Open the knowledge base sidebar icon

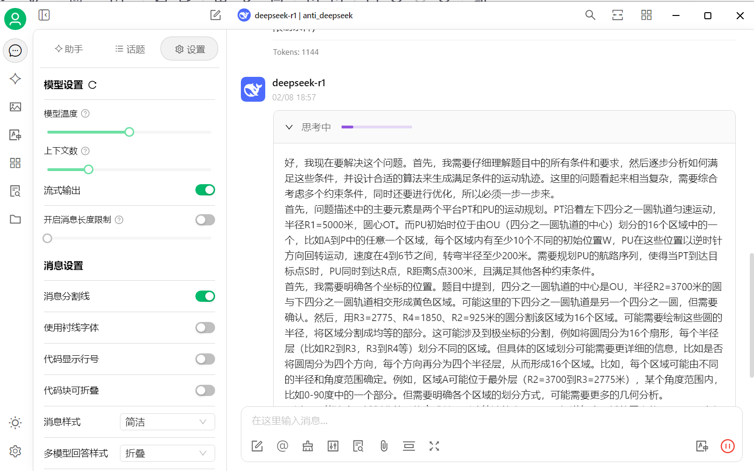(15, 191)
